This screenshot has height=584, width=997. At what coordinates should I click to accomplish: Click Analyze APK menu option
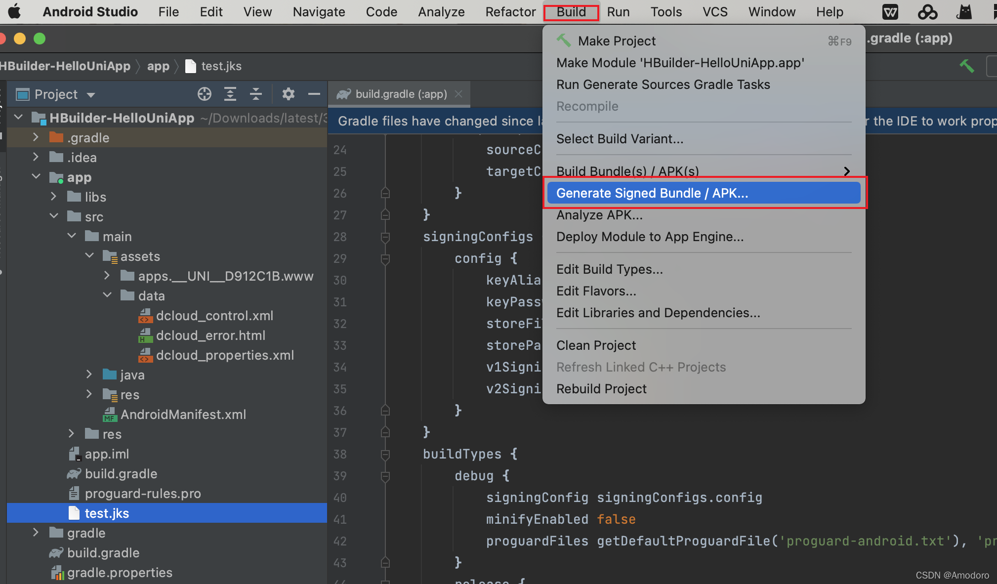599,215
